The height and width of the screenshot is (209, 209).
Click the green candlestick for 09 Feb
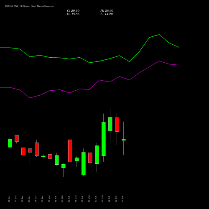(97, 155)
